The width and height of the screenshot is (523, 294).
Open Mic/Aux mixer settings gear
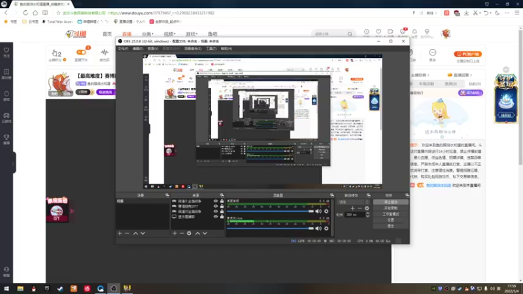(326, 228)
